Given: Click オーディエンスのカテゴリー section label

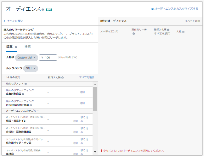Looking at the screenshot, I should [x=22, y=111].
